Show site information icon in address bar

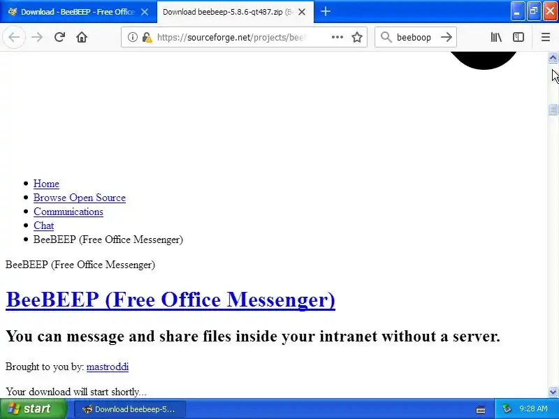132,37
